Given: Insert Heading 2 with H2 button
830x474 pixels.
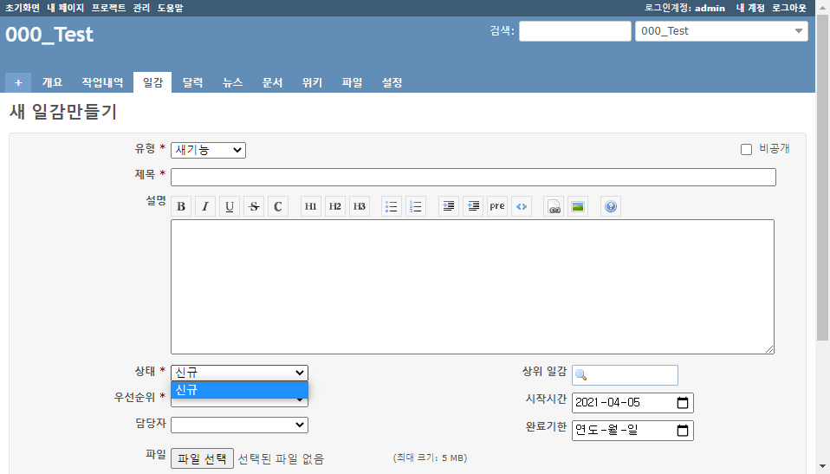Looking at the screenshot, I should point(335,206).
